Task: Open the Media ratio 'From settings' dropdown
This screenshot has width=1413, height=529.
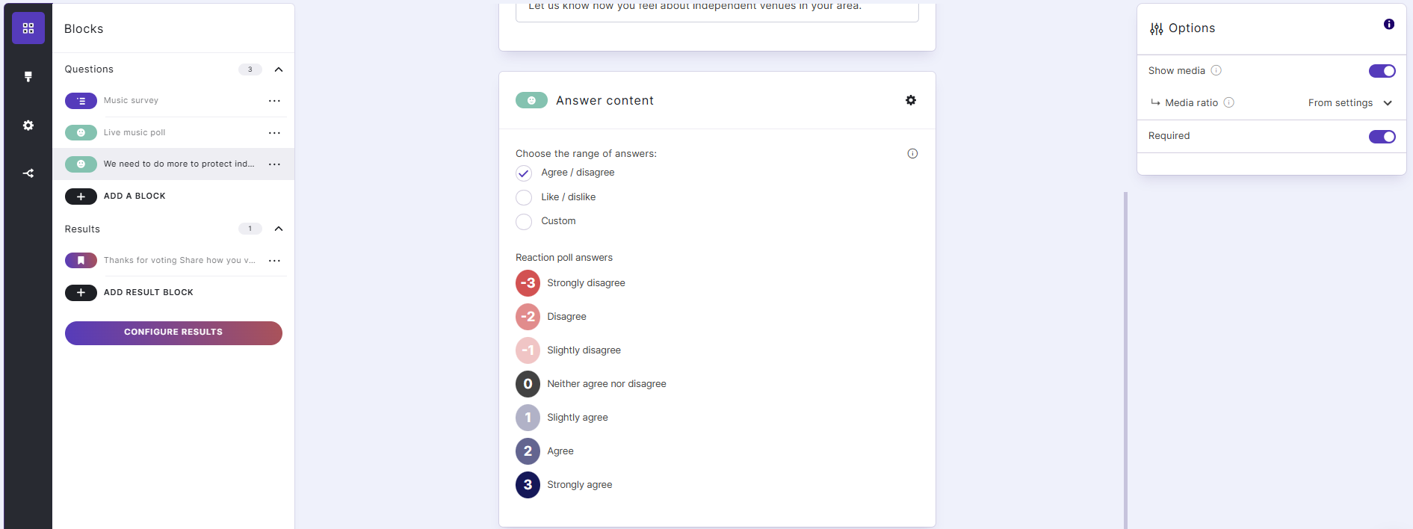Action: [1349, 102]
